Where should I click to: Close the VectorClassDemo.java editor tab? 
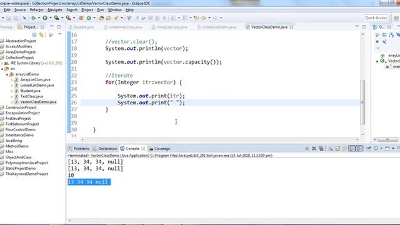pyautogui.click(x=292, y=27)
